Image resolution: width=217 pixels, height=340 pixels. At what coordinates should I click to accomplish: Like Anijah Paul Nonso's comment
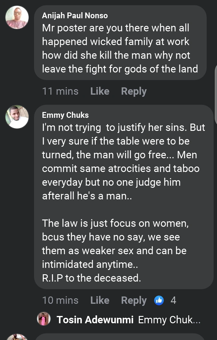100,91
